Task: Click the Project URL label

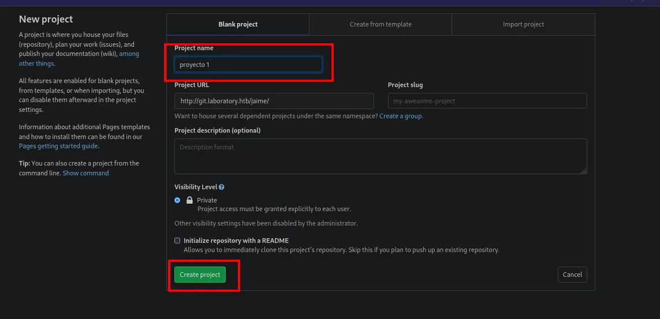Action: point(192,85)
